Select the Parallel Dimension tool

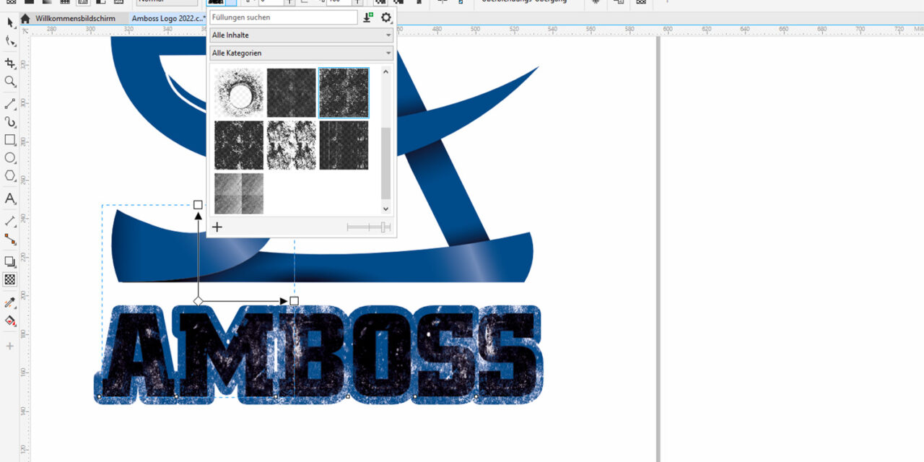[x=10, y=221]
